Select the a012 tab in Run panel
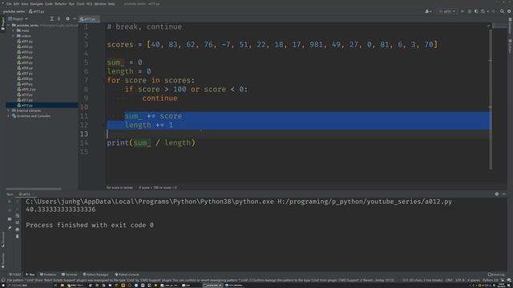 pyautogui.click(x=26, y=194)
